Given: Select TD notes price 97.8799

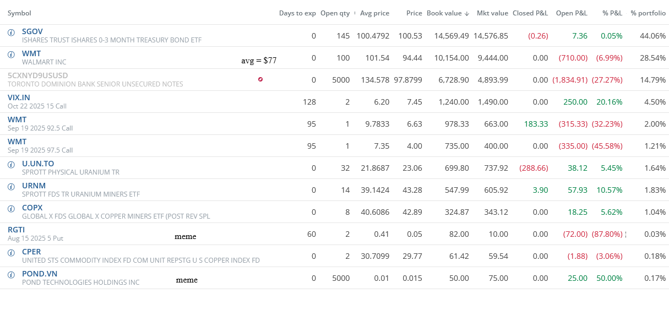Looking at the screenshot, I should 408,80.
